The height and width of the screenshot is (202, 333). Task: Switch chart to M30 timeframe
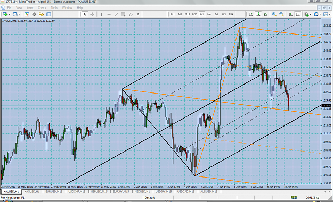pos(194,14)
